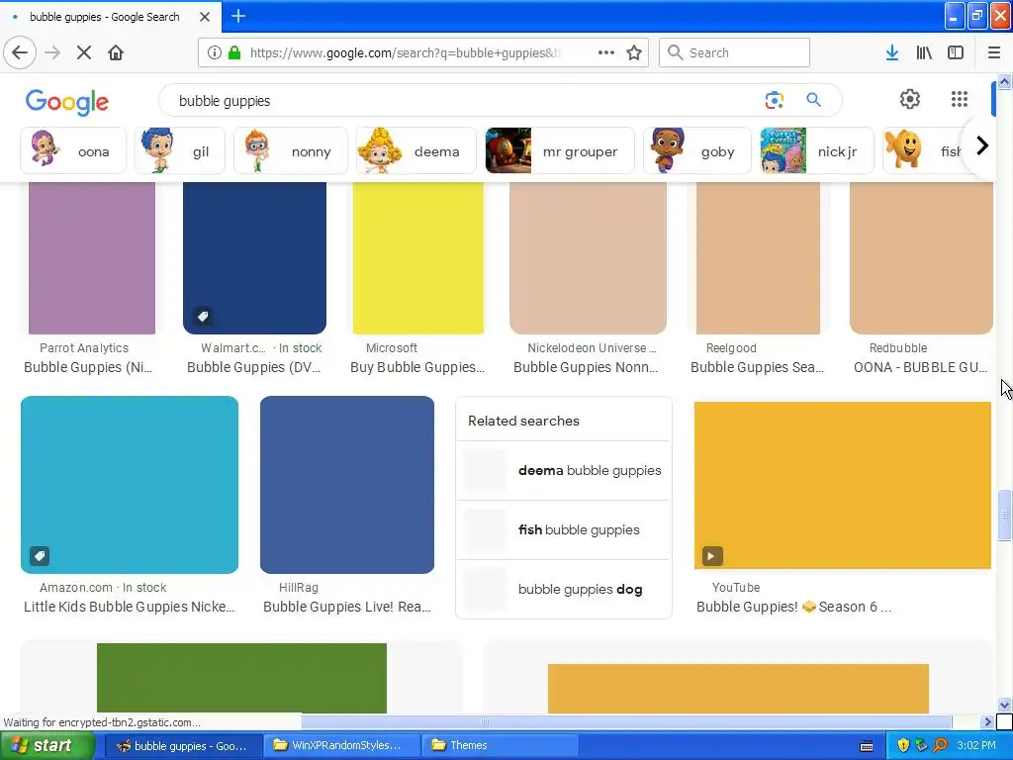Submit search with the blue magnifier icon
The image size is (1013, 760).
(x=813, y=100)
